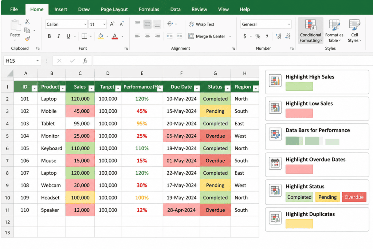373x249 pixels.
Task: Select the Format Painter brush
Action: [27, 39]
